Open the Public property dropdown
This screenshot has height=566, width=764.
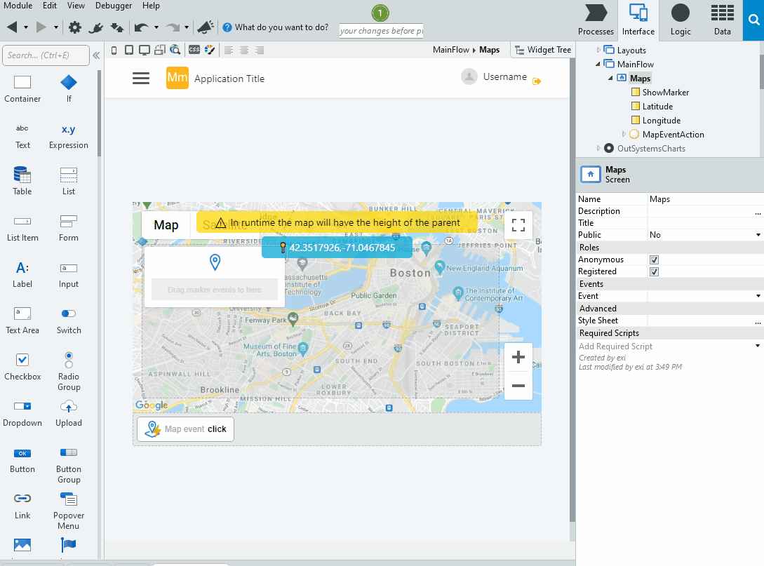tap(758, 235)
